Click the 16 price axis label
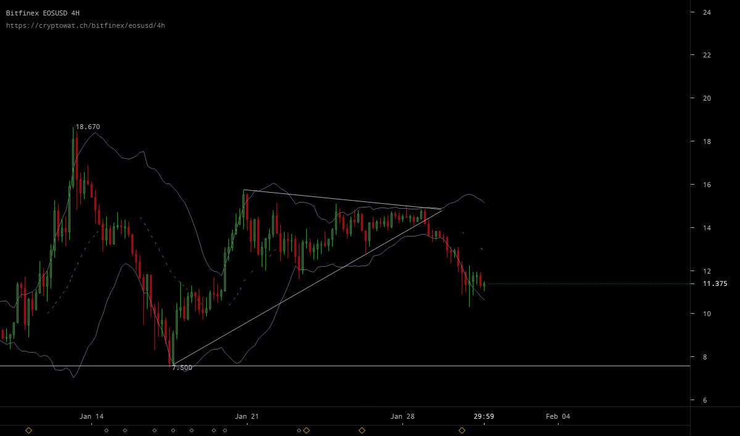The image size is (740, 436). tap(707, 185)
